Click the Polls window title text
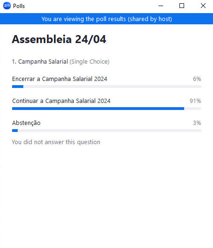The height and width of the screenshot is (248, 213). point(19,6)
